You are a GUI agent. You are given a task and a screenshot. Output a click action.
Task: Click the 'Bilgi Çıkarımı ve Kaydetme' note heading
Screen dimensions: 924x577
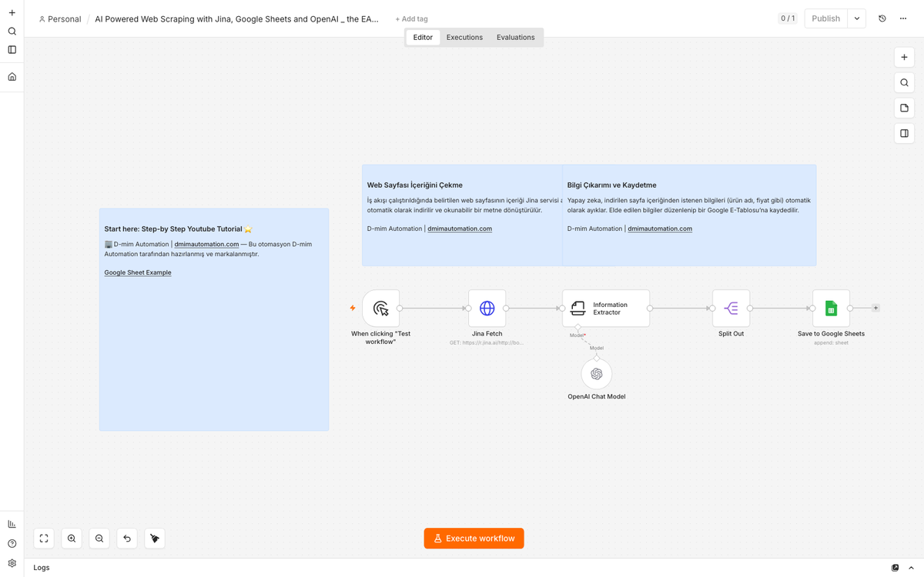pyautogui.click(x=612, y=185)
